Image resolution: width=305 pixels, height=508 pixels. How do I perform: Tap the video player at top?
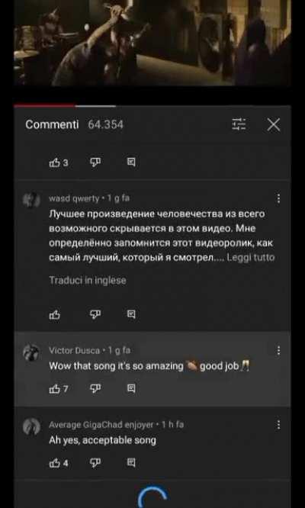pos(152,43)
